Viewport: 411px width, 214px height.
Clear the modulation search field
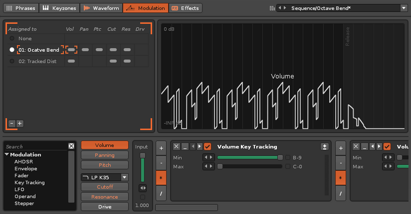(x=71, y=146)
